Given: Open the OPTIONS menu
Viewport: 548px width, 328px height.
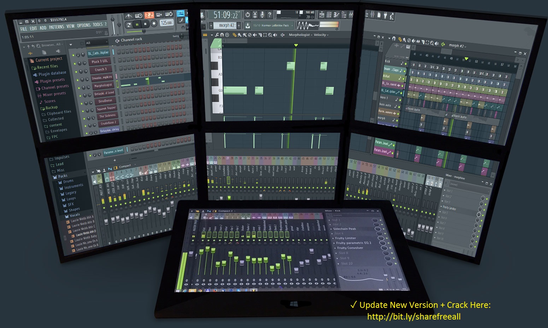Looking at the screenshot, I should pyautogui.click(x=84, y=25).
